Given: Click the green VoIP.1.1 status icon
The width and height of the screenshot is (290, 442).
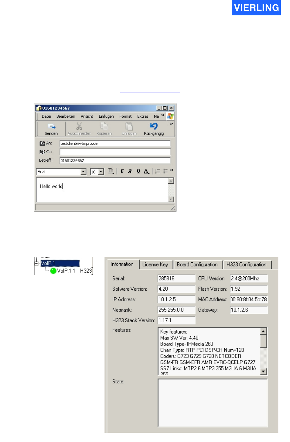Looking at the screenshot, I should [53, 271].
